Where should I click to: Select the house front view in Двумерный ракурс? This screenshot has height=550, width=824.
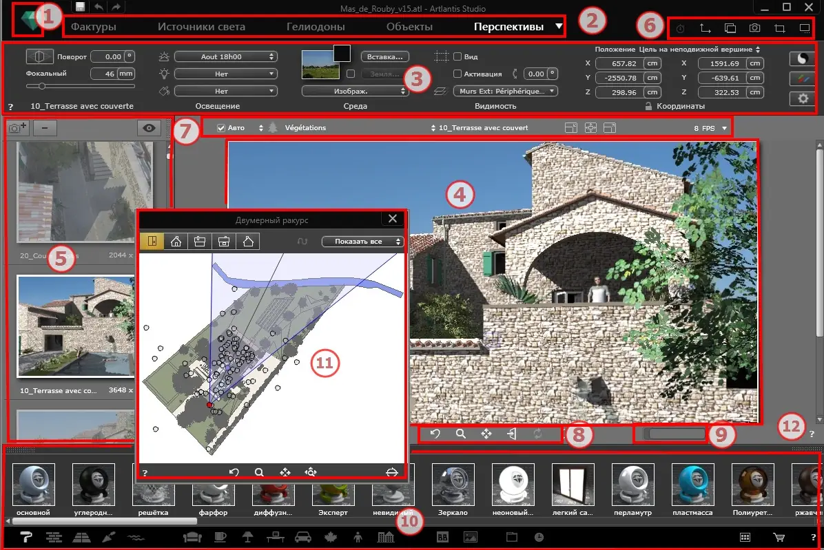point(176,242)
